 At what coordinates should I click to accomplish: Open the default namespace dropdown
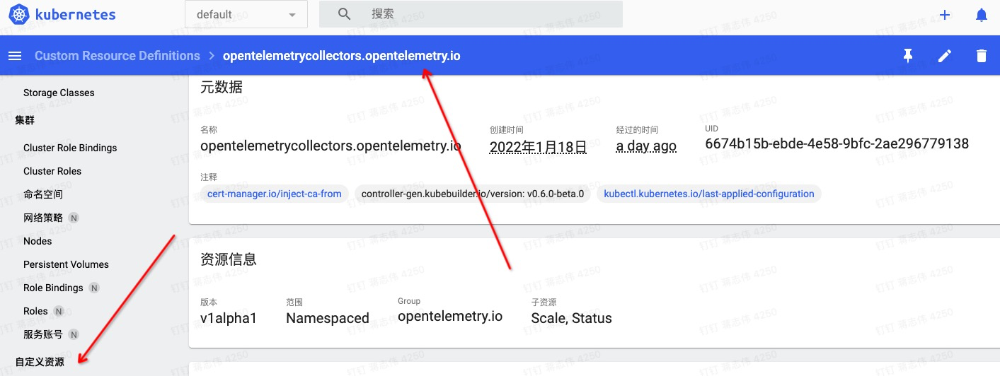(x=246, y=14)
